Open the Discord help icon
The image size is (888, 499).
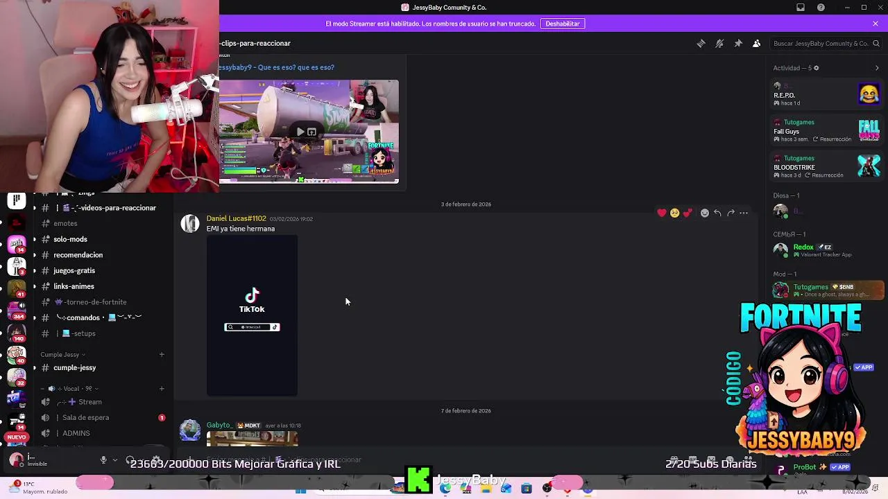click(x=821, y=7)
